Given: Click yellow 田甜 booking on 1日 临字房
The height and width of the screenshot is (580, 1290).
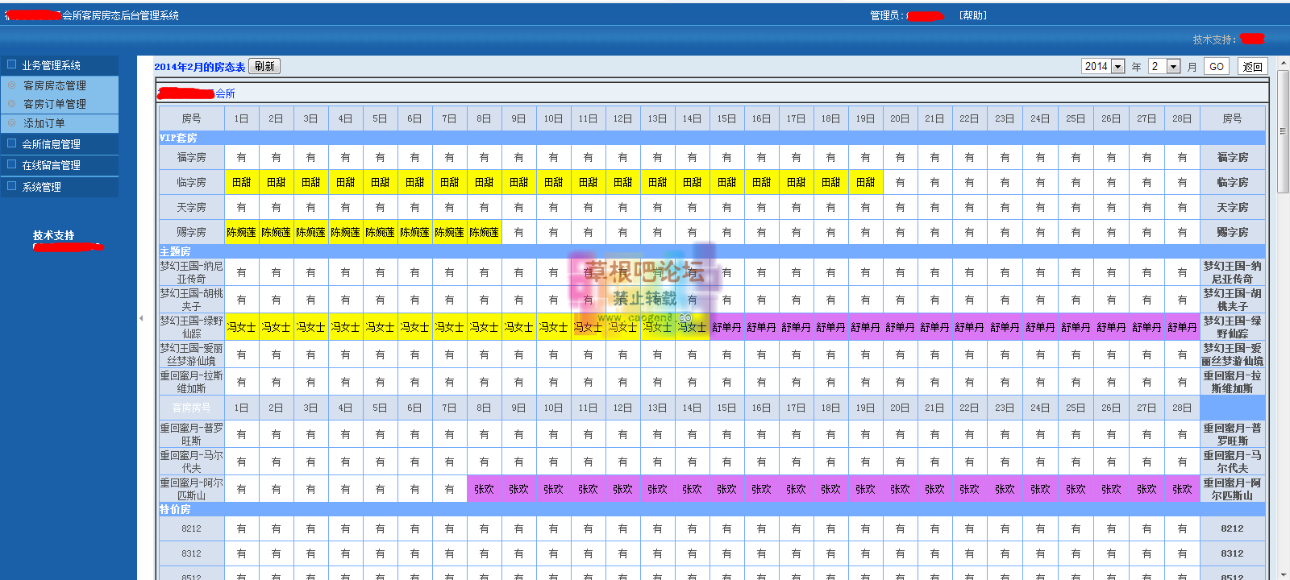Looking at the screenshot, I should pos(241,183).
